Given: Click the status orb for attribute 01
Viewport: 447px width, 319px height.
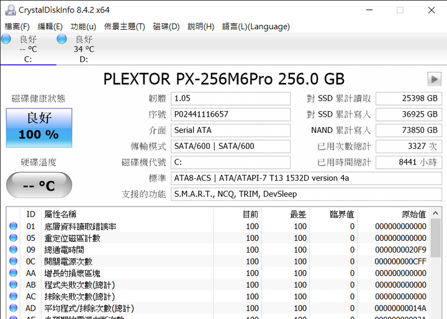Looking at the screenshot, I should pyautogui.click(x=13, y=226).
